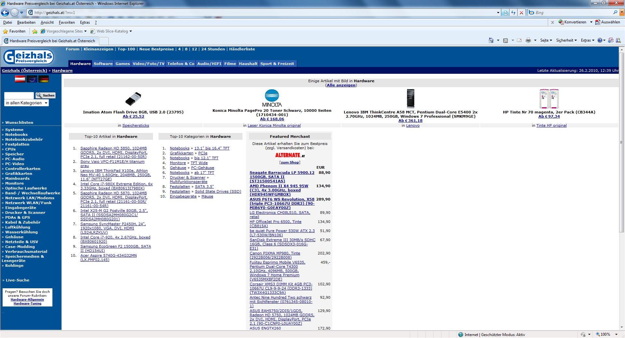Open the Extras command bar dropdown
This screenshot has width=625, height=338.
(x=587, y=40)
